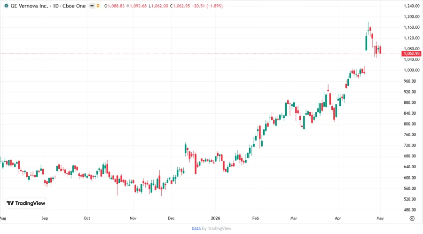Screen dimensions: 423x234
Task: Open chart settings gear at the axis corner
Action: pyautogui.click(x=412, y=218)
